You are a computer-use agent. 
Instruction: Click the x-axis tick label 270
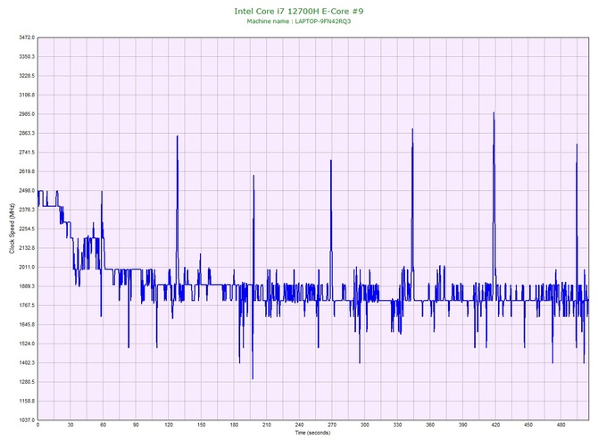332,425
